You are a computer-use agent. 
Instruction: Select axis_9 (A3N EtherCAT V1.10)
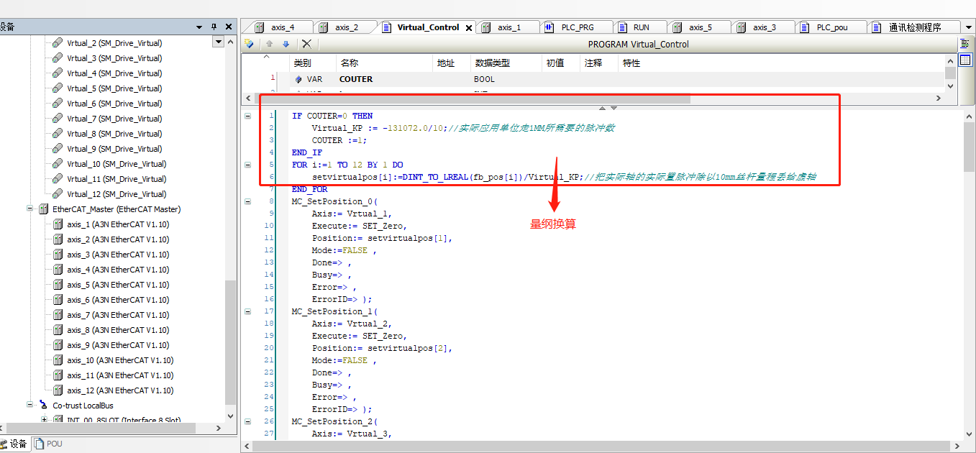tap(118, 345)
